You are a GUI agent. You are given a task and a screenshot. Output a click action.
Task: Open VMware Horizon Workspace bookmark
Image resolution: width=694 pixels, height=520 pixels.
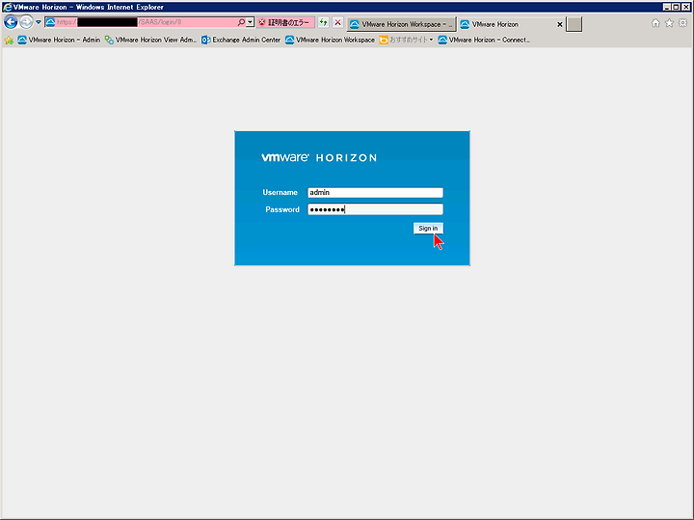pyautogui.click(x=331, y=40)
